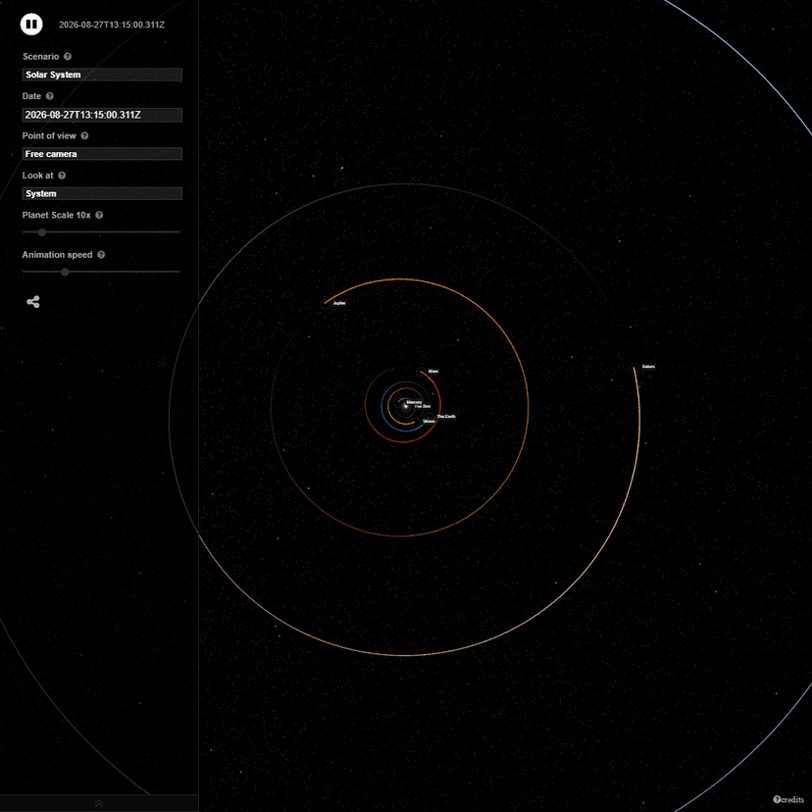Click the Point of view help icon
812x812 pixels.
point(83,135)
